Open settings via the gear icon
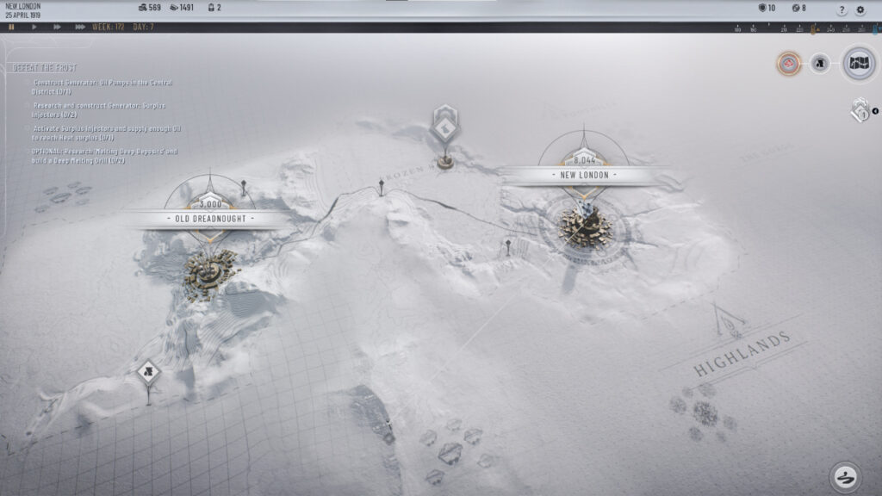Screen dimensions: 882x496 point(860,9)
